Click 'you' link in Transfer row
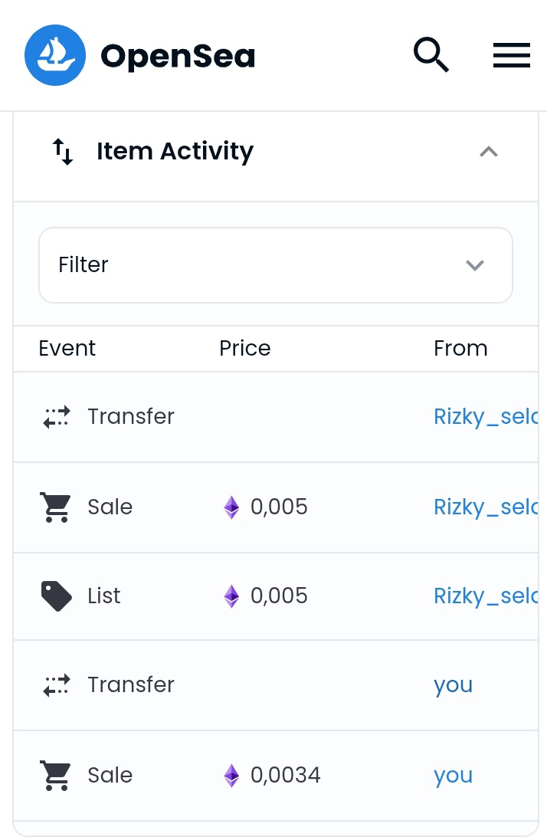This screenshot has height=837, width=547. 453,685
